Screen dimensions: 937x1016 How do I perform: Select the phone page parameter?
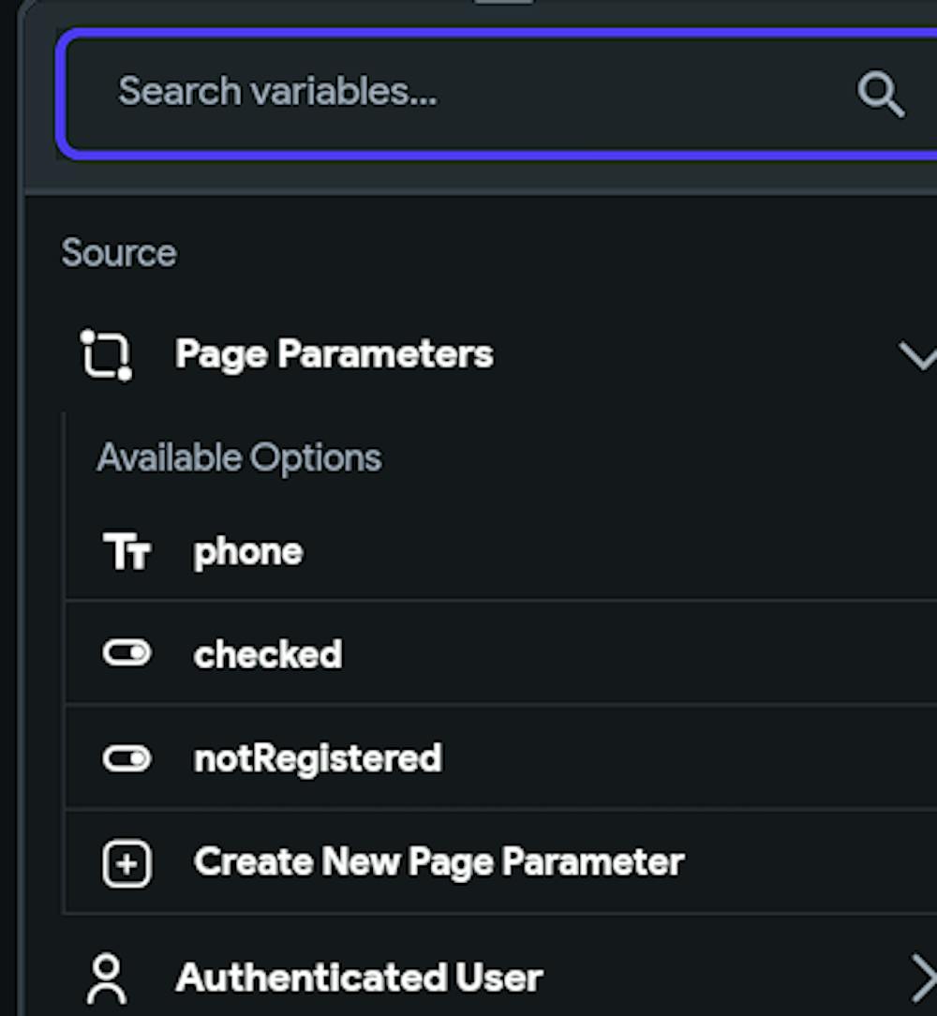pos(248,552)
